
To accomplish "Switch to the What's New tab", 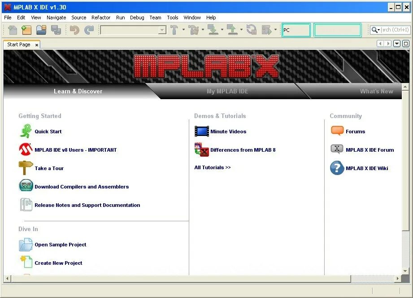I will [x=376, y=91].
